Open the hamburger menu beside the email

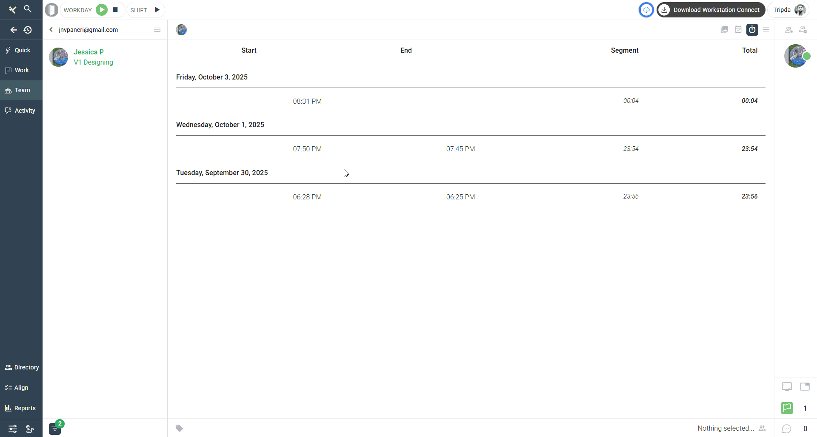157,30
